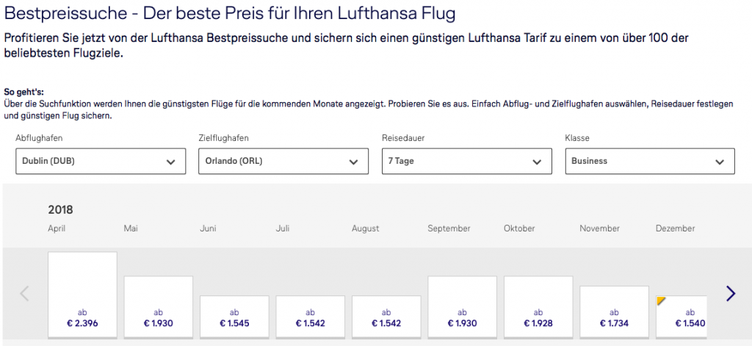This screenshot has width=752, height=346.
Task: Choose Juni price bar € 1.545
Action: pyautogui.click(x=234, y=317)
